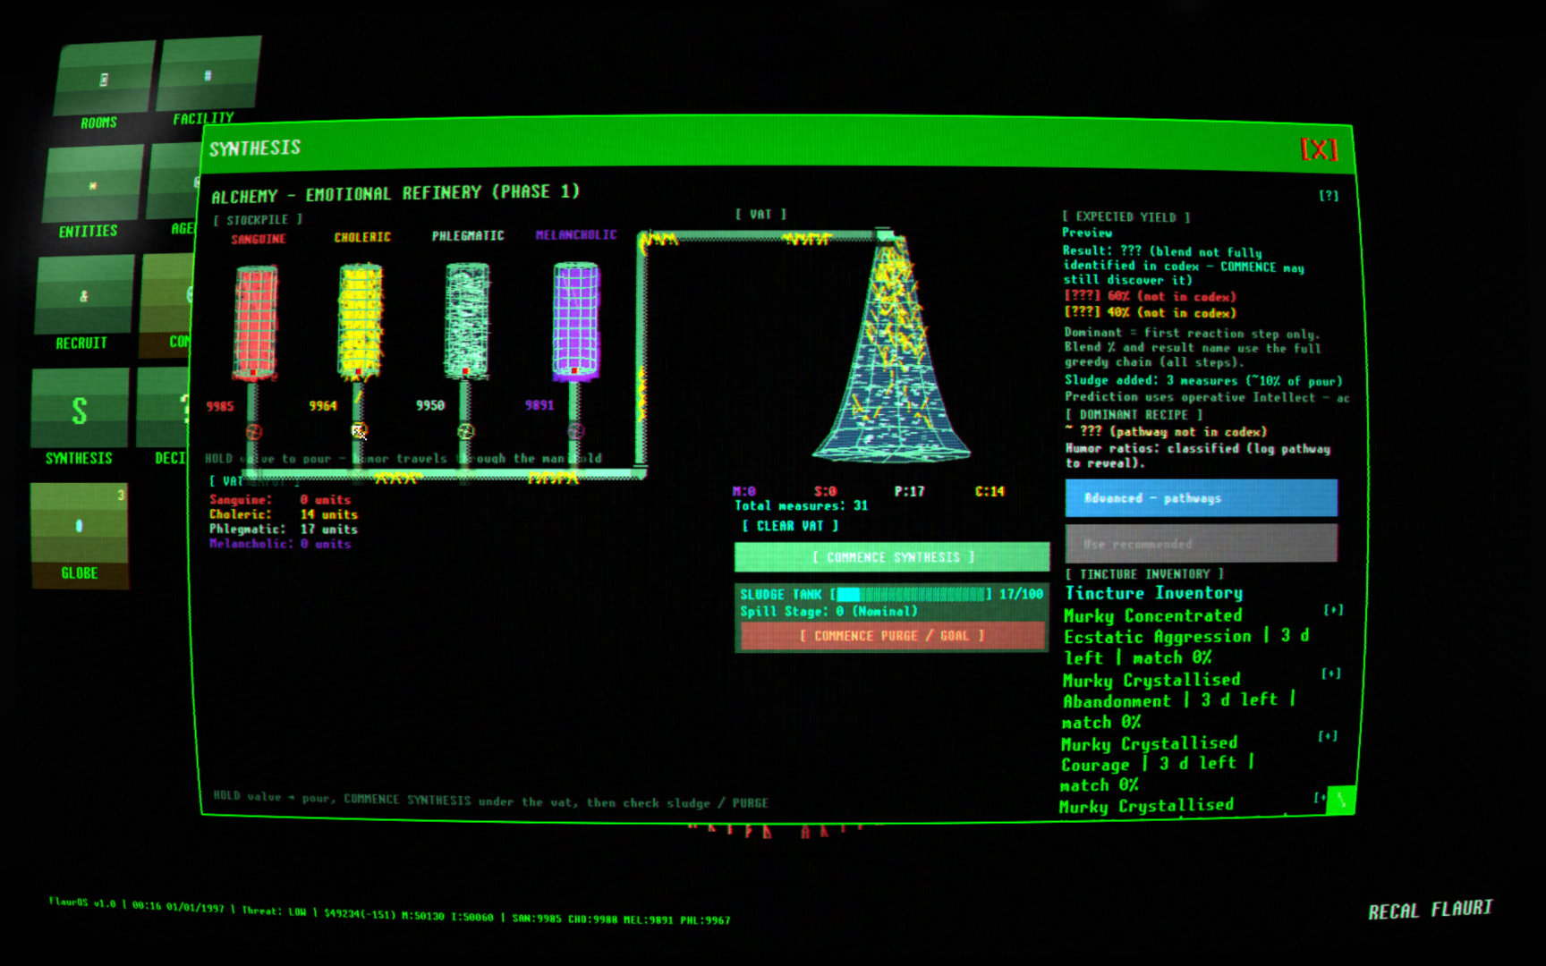1546x966 pixels.
Task: Click the 'Phlegmatic: 17 units' vat readout
Action: 284,530
